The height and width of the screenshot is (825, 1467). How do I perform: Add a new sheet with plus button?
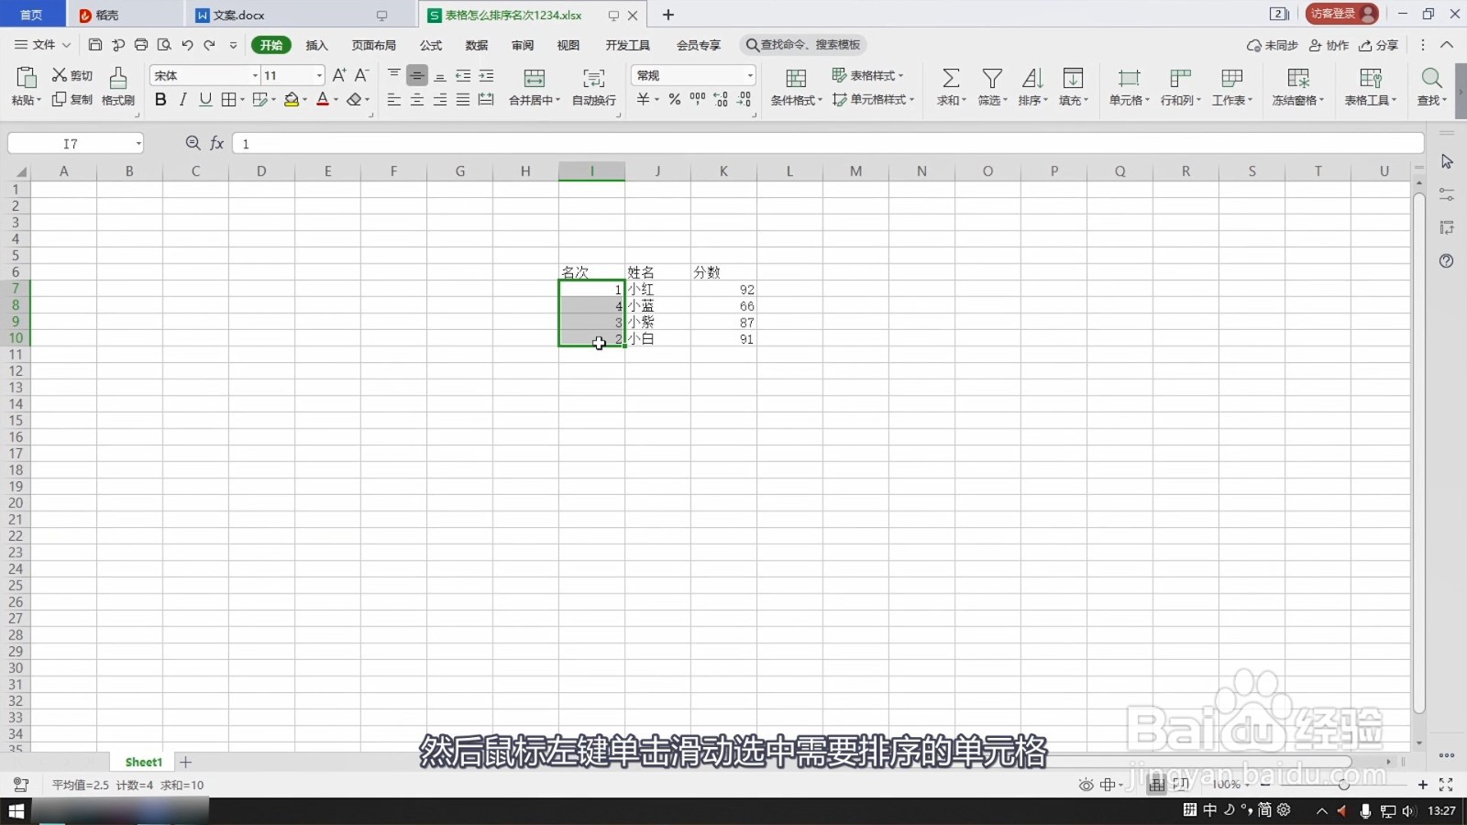point(186,762)
